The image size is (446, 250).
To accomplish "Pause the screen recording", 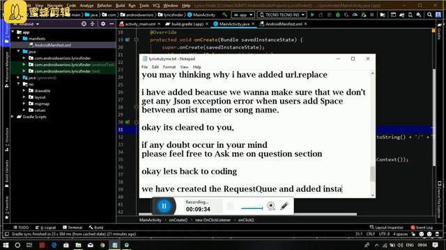I will point(164,206).
